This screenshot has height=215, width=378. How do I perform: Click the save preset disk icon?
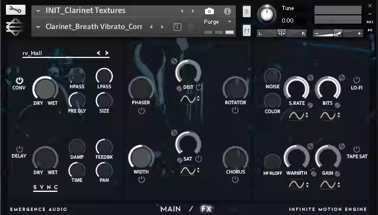tap(177, 27)
